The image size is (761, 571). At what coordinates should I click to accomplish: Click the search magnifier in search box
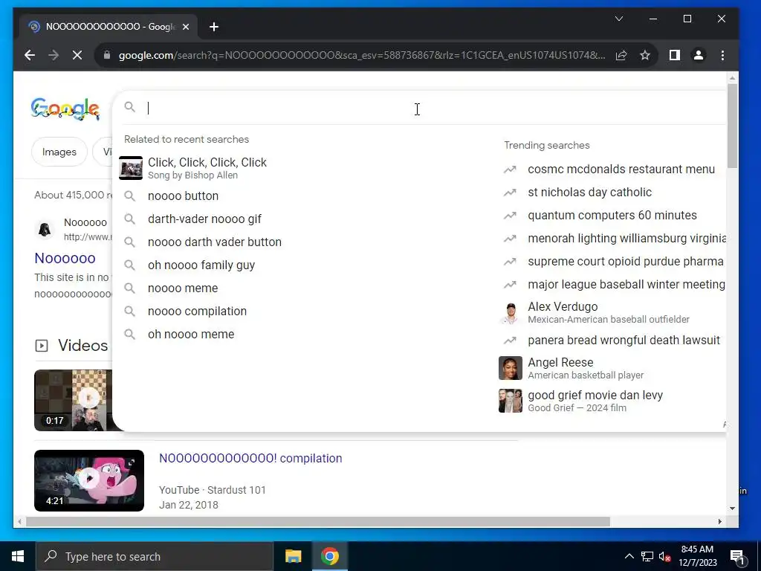(129, 107)
